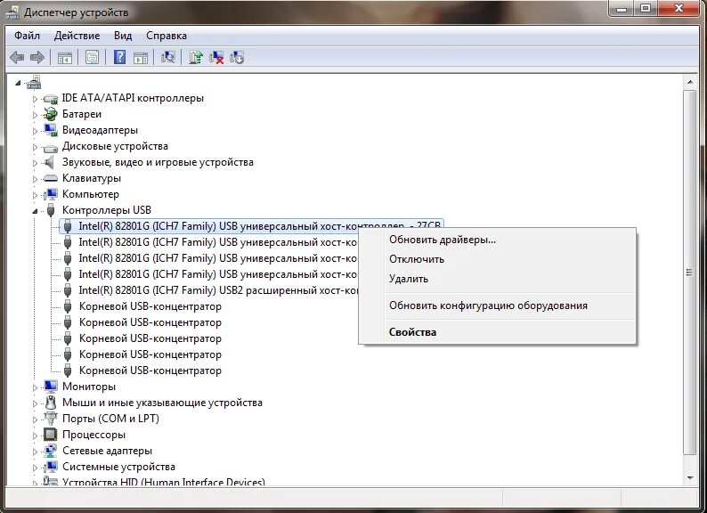The width and height of the screenshot is (707, 513).
Task: Click the disable device toolbar icon
Action: click(x=237, y=57)
